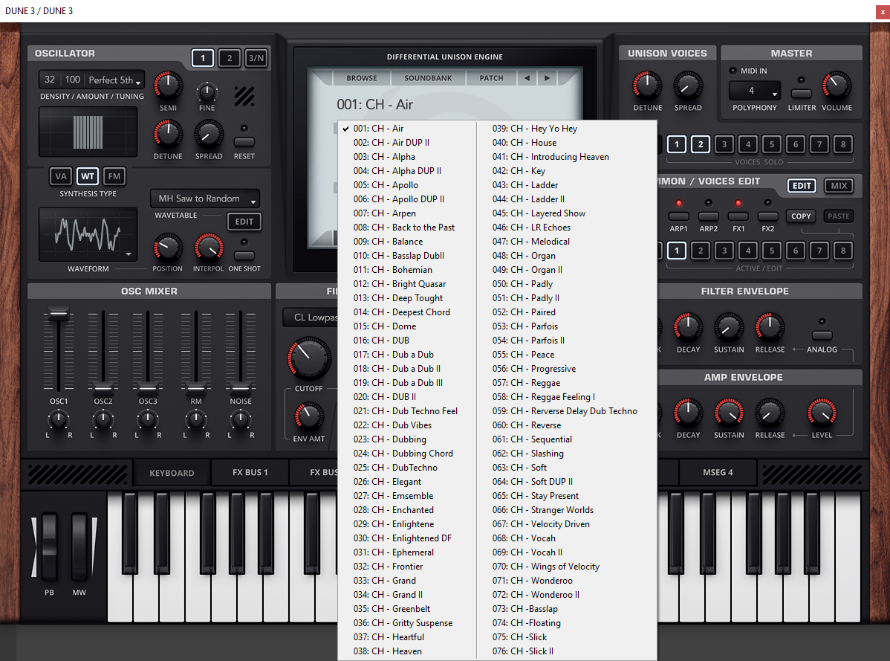Viewport: 890px width, 661px height.
Task: Click the PATCH button
Action: click(491, 78)
